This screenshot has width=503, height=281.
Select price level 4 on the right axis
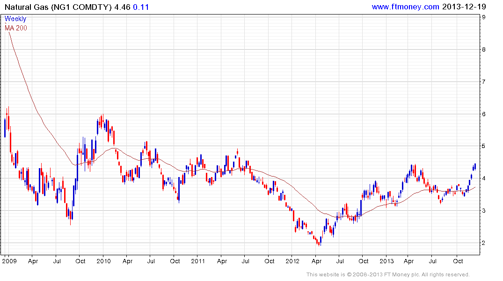483,178
